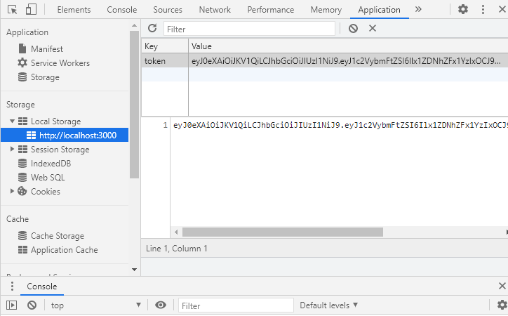Switch to the Network tab
508x316 pixels.
pos(215,10)
